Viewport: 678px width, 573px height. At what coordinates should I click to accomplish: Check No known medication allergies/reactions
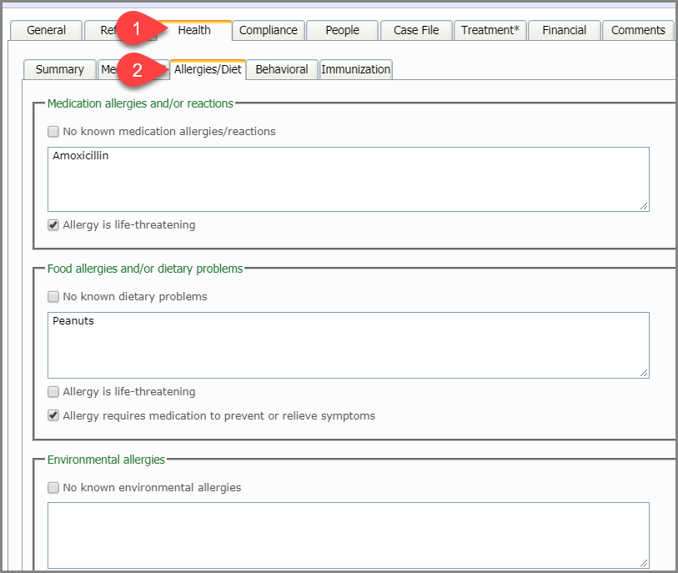(x=53, y=132)
